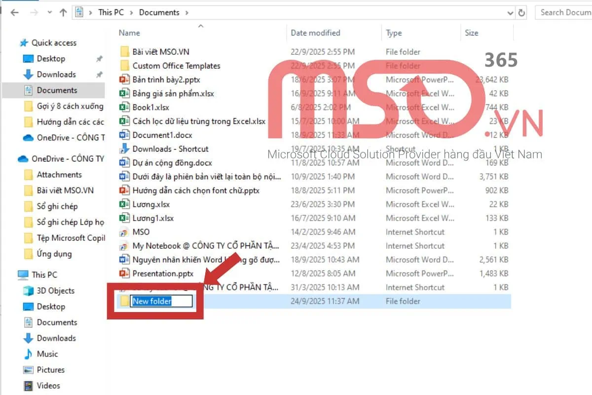Open the MSO internet shortcut icon
Image resolution: width=592 pixels, height=395 pixels.
(125, 232)
